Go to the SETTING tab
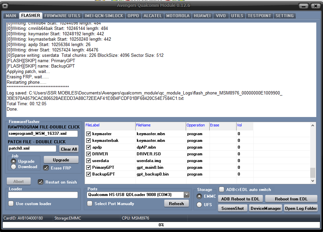 point(285,16)
